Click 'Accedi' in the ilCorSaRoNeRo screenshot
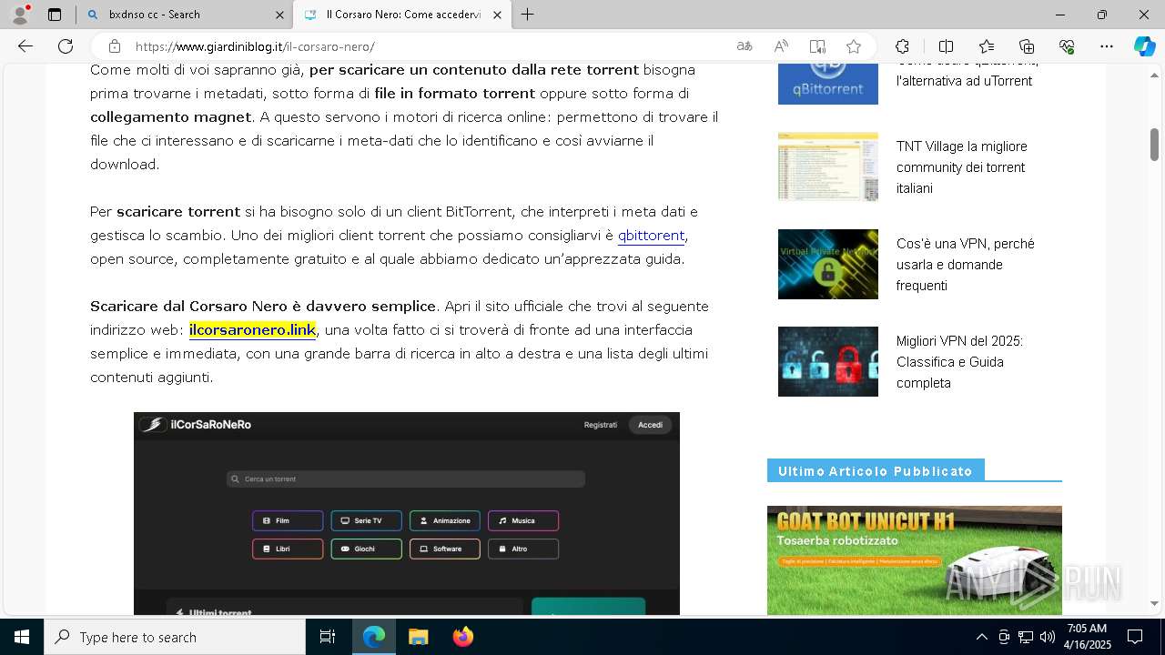This screenshot has width=1165, height=655. (650, 425)
